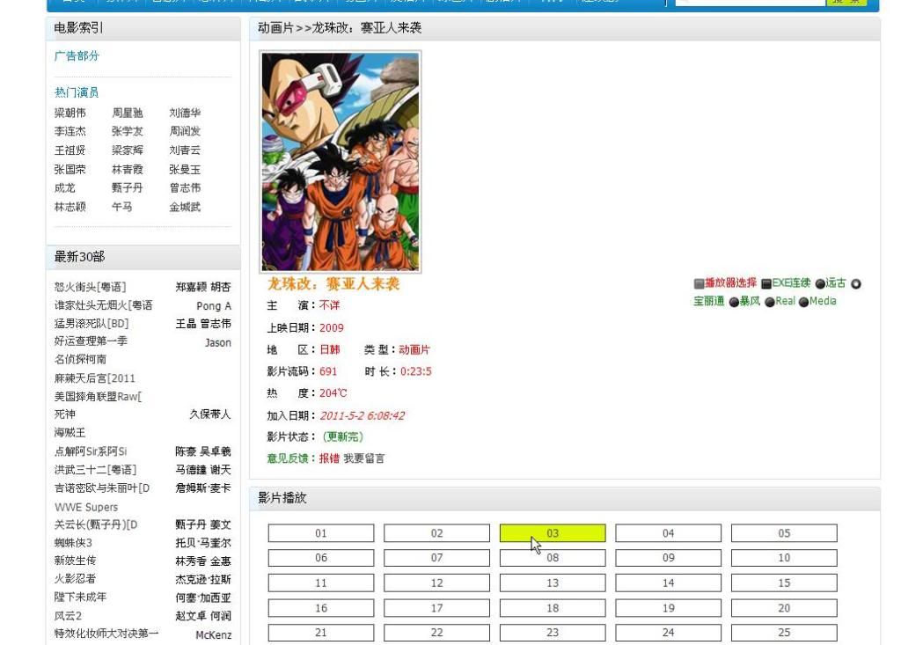
Task: Open episode 25
Action: [x=784, y=633]
